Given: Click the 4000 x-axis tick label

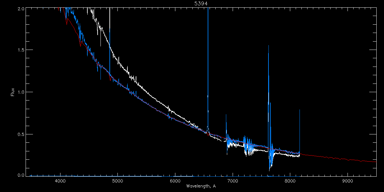Looking at the screenshot, I should pos(60,181).
